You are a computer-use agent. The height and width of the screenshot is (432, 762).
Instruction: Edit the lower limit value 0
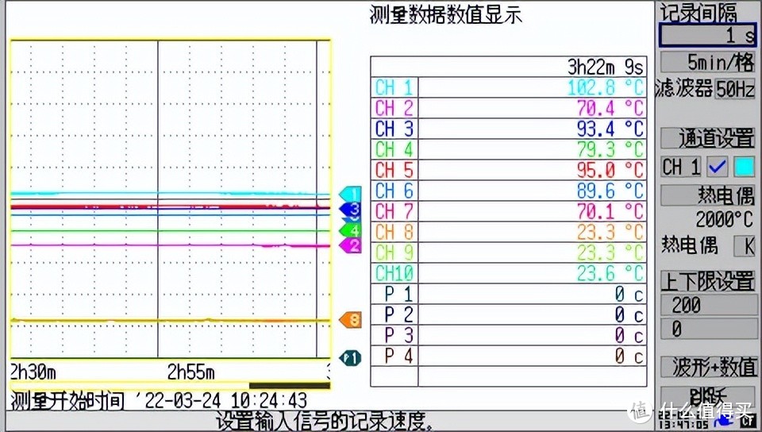(707, 329)
